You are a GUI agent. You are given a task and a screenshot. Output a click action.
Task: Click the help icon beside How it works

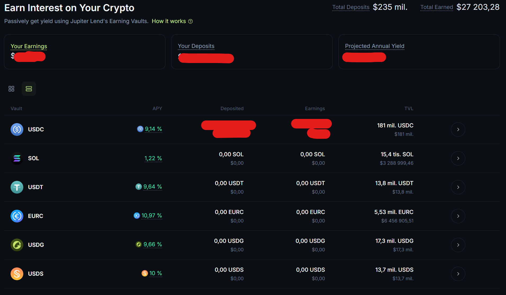point(190,21)
